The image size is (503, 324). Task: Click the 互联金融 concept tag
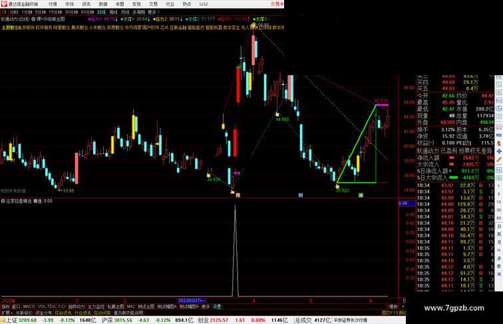(x=178, y=27)
